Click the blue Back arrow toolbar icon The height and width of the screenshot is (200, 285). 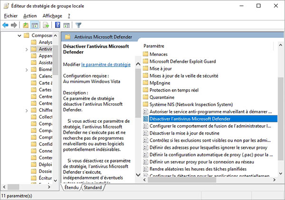click(5, 25)
